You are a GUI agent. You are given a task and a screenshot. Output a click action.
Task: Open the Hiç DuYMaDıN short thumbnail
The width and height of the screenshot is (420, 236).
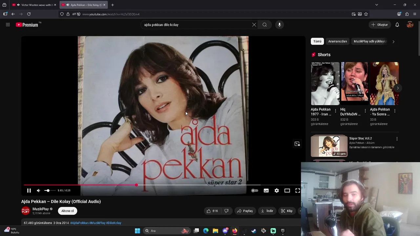pos(355,84)
